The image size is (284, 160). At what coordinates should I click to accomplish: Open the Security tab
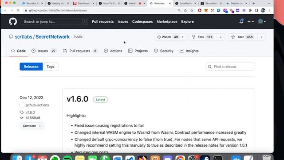[x=164, y=51]
